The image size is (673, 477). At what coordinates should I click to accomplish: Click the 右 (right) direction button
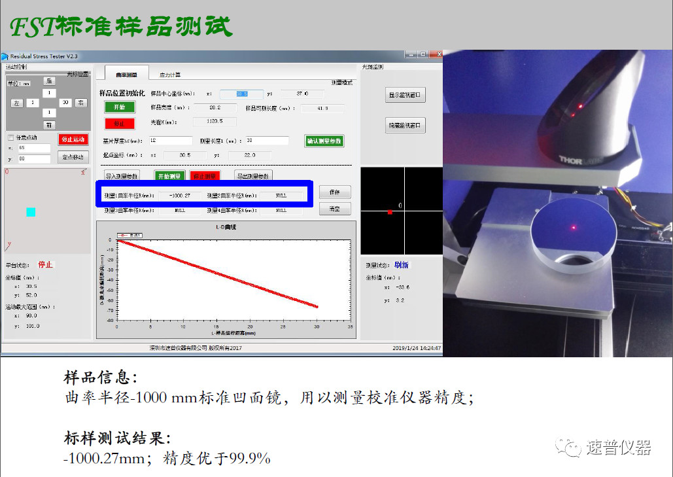click(80, 103)
